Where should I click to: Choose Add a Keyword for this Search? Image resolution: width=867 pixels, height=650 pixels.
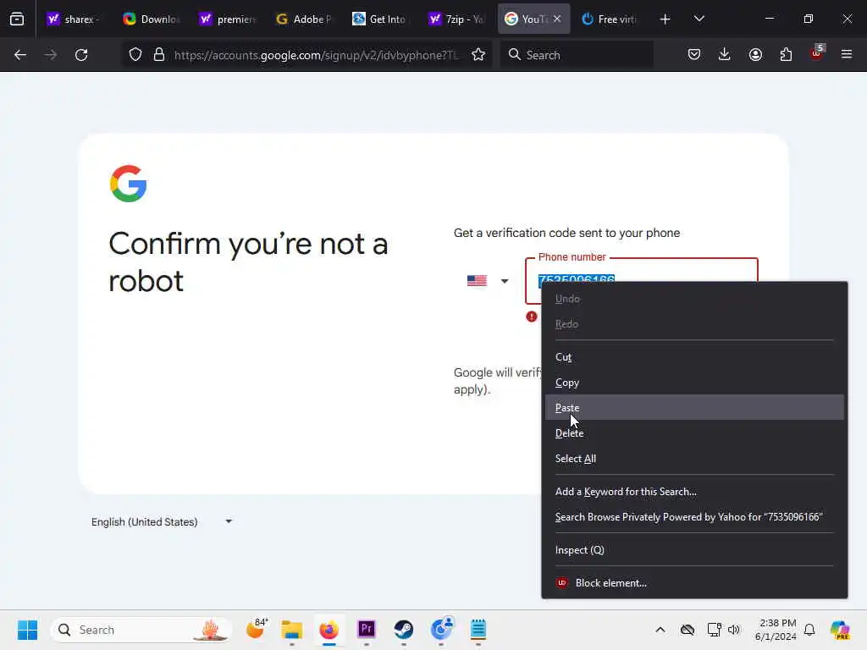coord(694,492)
